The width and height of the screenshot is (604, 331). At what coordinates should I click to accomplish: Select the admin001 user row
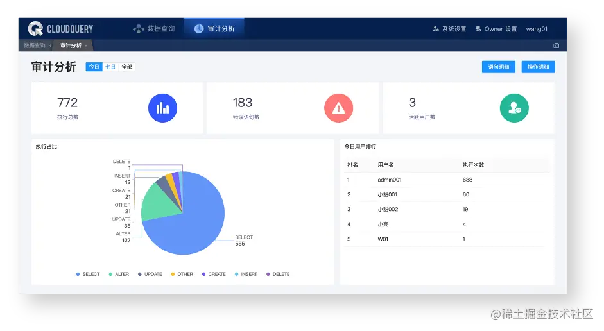pos(445,180)
